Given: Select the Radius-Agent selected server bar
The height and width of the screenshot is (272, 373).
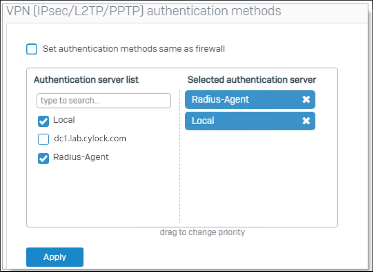Looking at the screenshot, I should click(x=238, y=99).
